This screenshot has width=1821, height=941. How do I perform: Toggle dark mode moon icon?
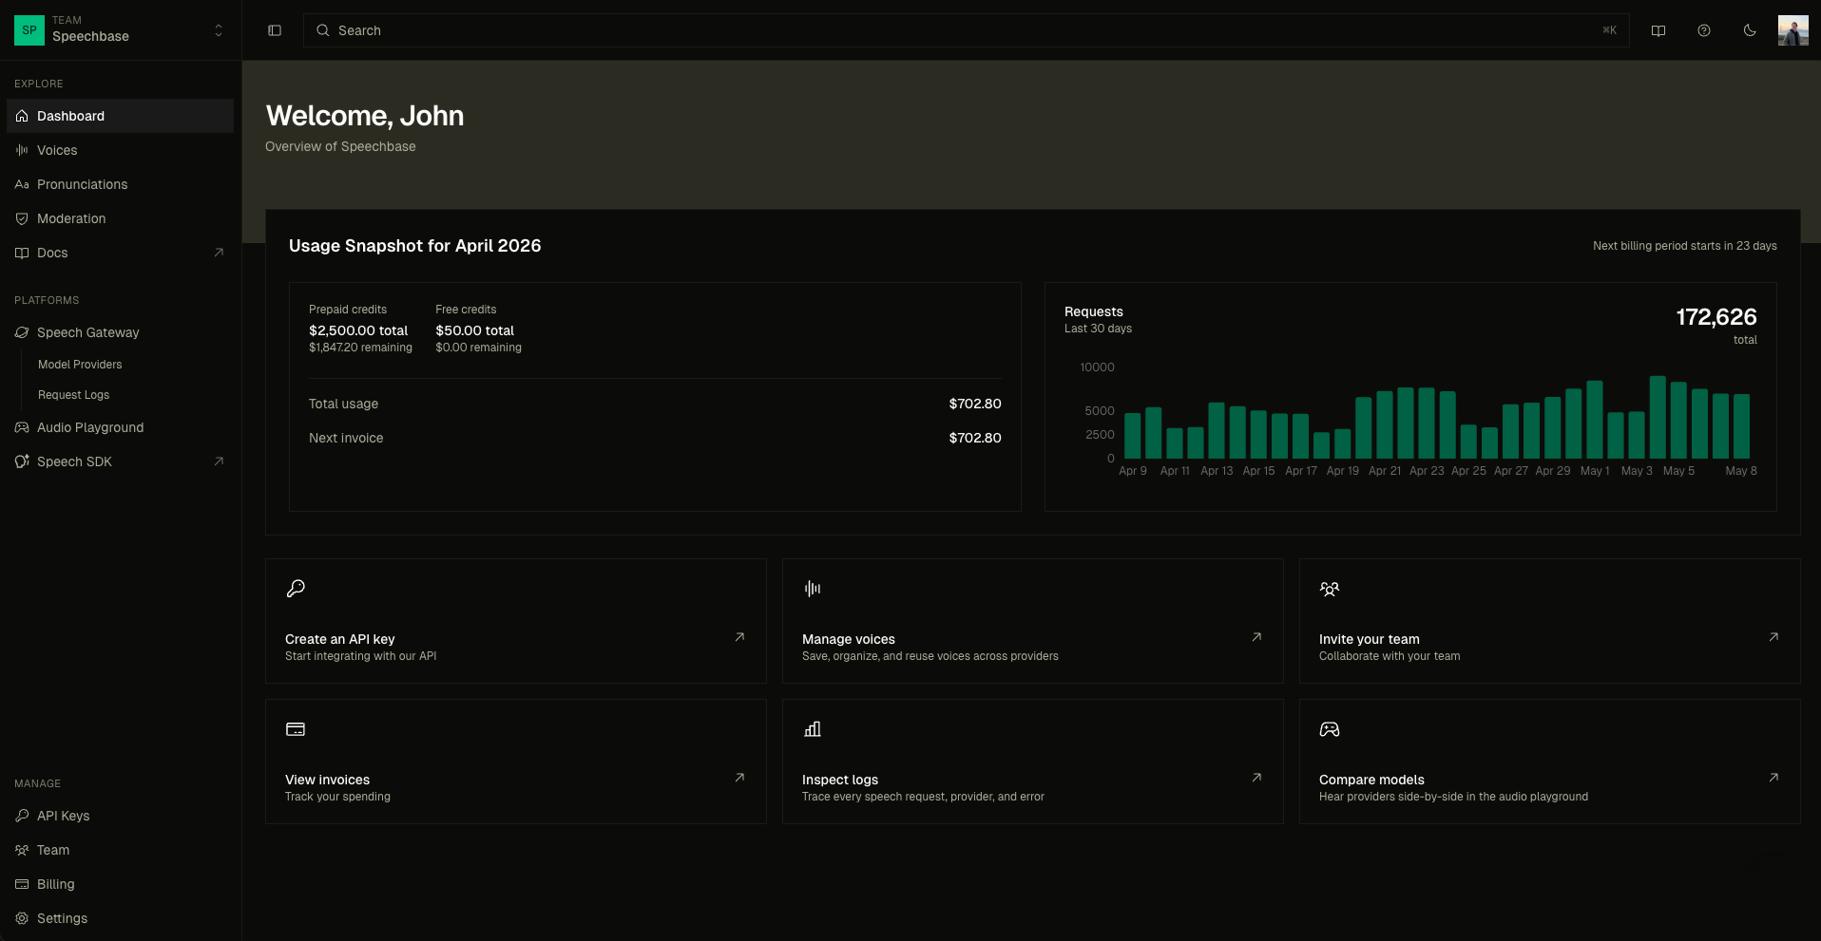(1750, 30)
